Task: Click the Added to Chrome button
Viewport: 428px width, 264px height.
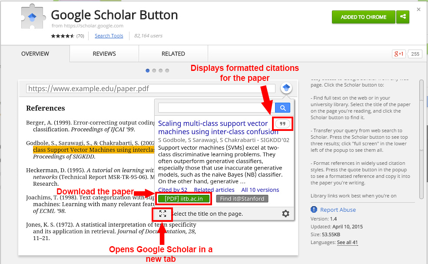Action: [x=364, y=17]
